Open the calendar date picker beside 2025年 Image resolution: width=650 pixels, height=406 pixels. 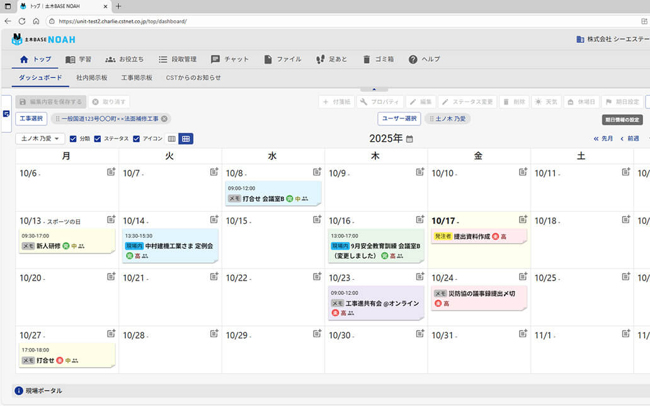409,139
